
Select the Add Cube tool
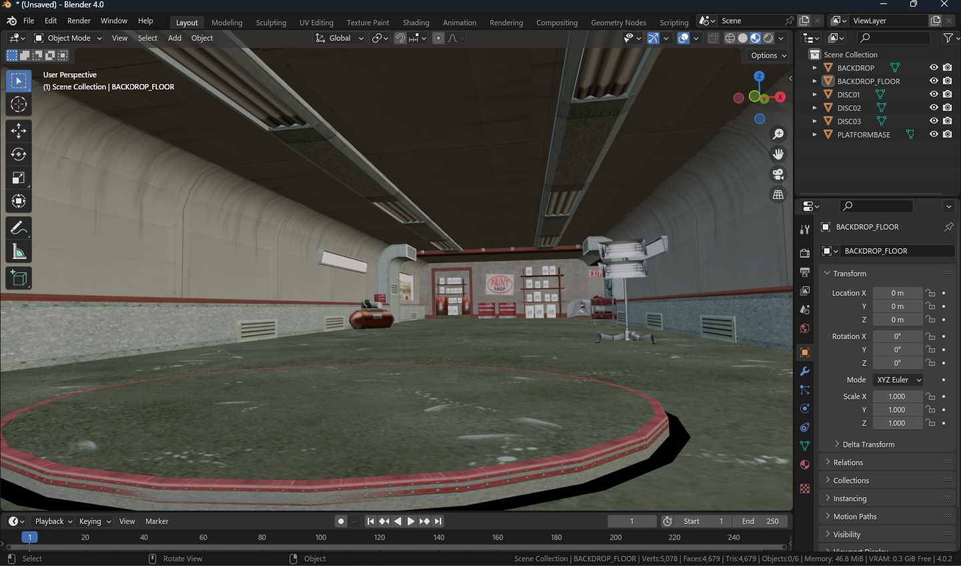tap(19, 278)
